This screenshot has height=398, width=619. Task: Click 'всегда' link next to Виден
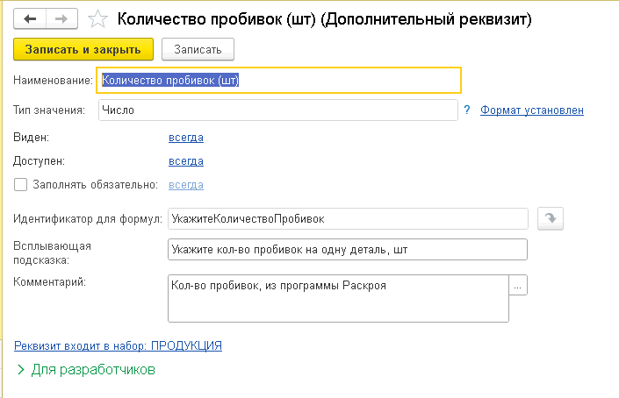coord(186,138)
